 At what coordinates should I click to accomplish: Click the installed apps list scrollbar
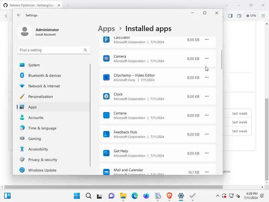click(x=222, y=60)
